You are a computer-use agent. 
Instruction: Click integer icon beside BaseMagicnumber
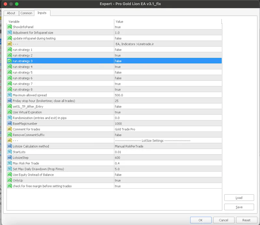click(x=10, y=123)
